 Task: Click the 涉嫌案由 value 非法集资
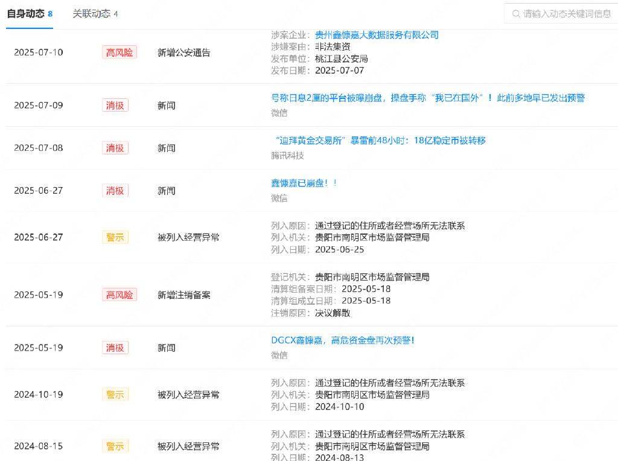[x=333, y=46]
